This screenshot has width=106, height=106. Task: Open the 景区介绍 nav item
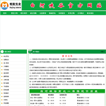(14, 13)
